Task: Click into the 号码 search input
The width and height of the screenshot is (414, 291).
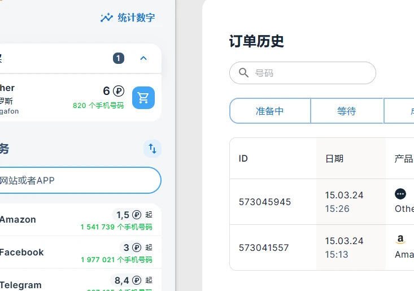Action: pyautogui.click(x=311, y=73)
